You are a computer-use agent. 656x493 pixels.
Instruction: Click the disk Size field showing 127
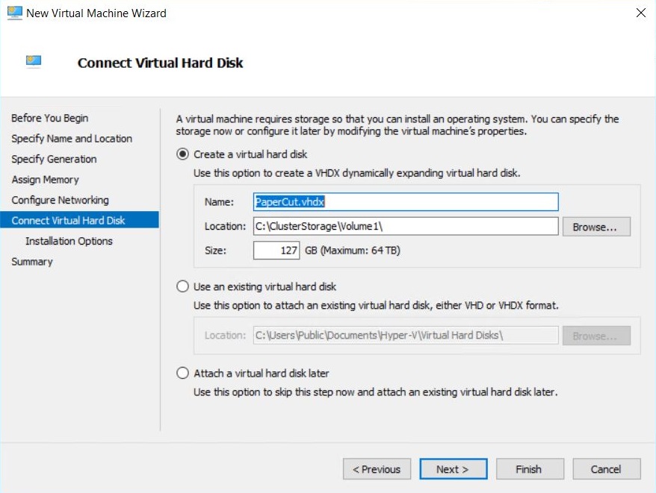pyautogui.click(x=276, y=251)
